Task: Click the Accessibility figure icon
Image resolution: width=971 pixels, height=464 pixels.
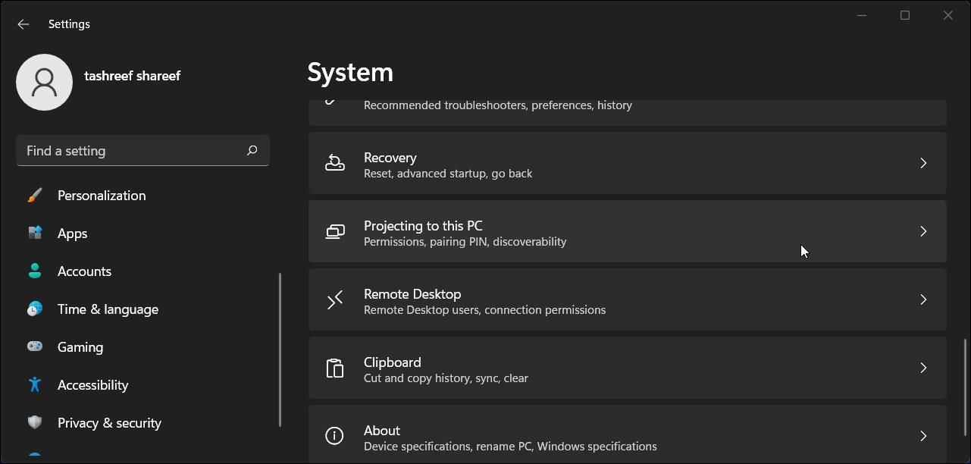Action: coord(35,384)
